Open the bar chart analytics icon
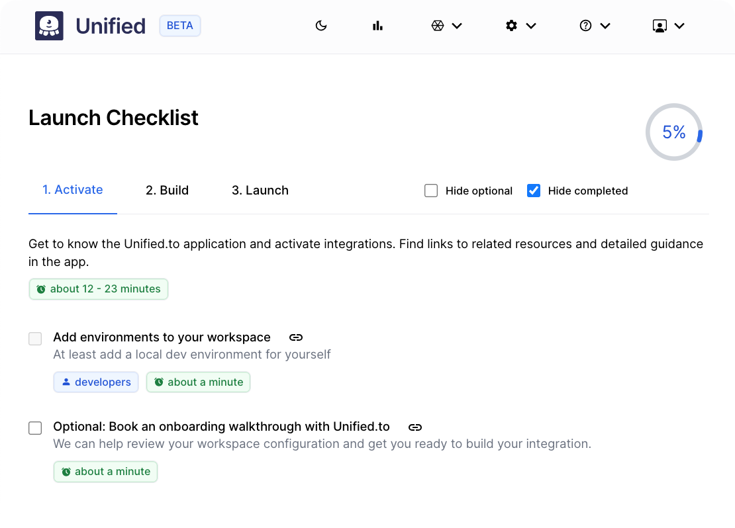 [x=378, y=26]
